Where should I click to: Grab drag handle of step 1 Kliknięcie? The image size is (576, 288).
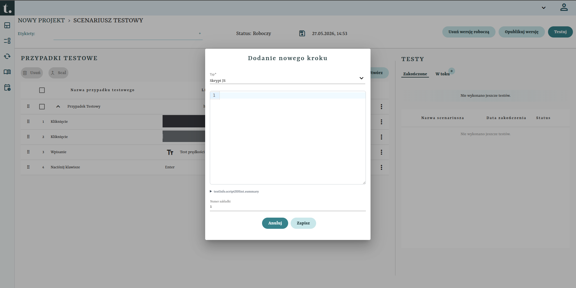point(28,122)
